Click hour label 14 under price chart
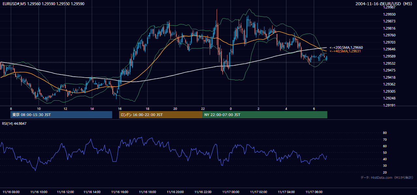The image size is (417, 195). click(92, 109)
